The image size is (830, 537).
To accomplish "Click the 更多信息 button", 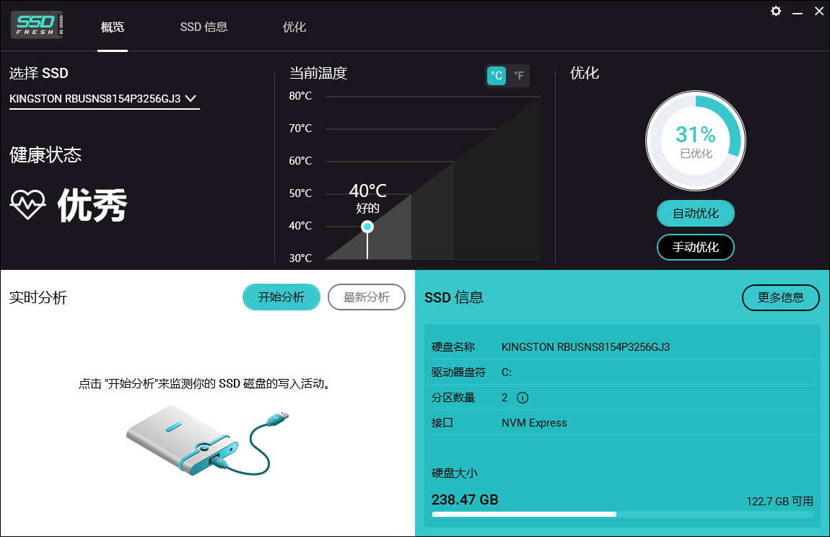I will pyautogui.click(x=780, y=297).
